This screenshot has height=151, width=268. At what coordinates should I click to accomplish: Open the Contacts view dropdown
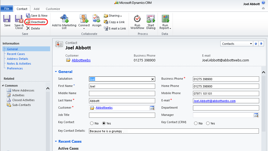pos(237,44)
